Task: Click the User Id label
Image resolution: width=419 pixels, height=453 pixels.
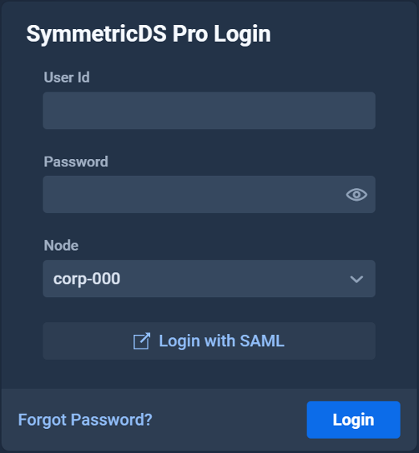Action: [x=67, y=77]
